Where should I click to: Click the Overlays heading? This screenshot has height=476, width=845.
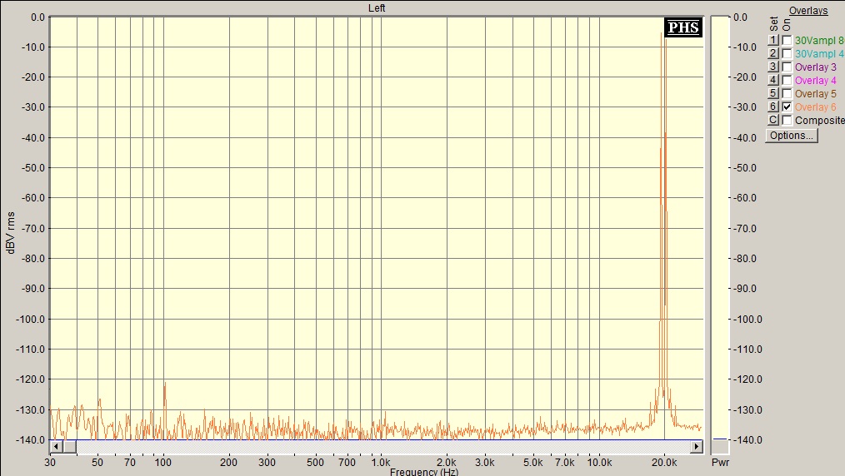pos(808,11)
